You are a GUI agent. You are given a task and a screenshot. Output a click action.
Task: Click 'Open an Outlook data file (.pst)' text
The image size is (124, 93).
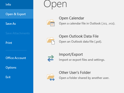[x=80, y=42]
